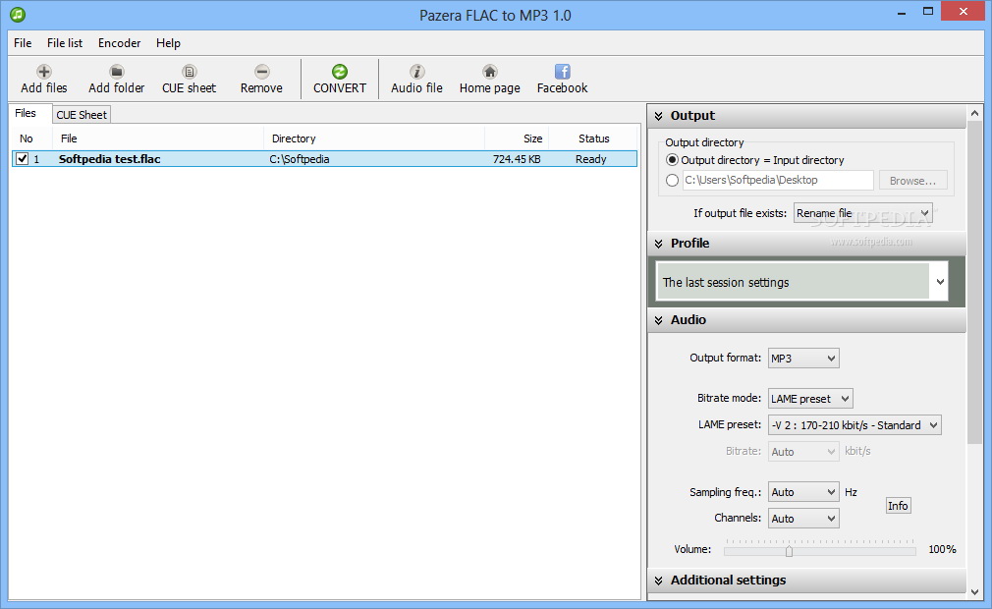Sort by the Status column header

click(593, 138)
